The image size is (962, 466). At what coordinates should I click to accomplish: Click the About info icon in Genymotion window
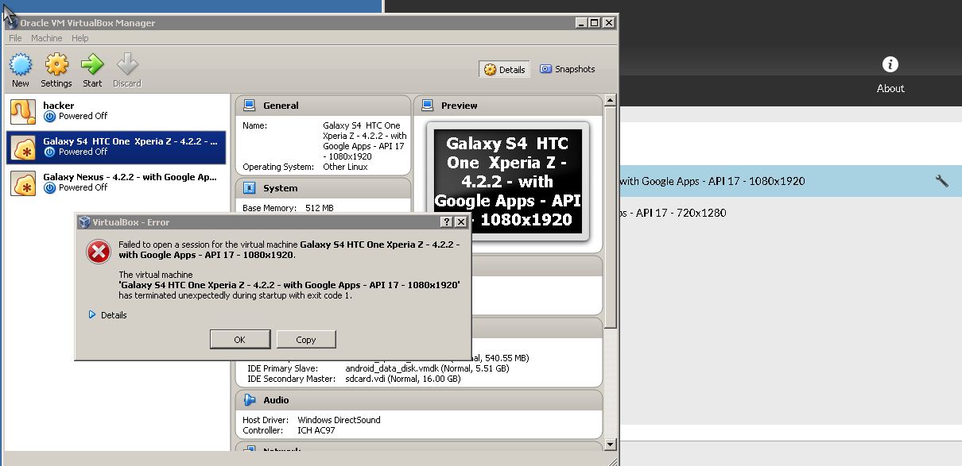pyautogui.click(x=890, y=64)
